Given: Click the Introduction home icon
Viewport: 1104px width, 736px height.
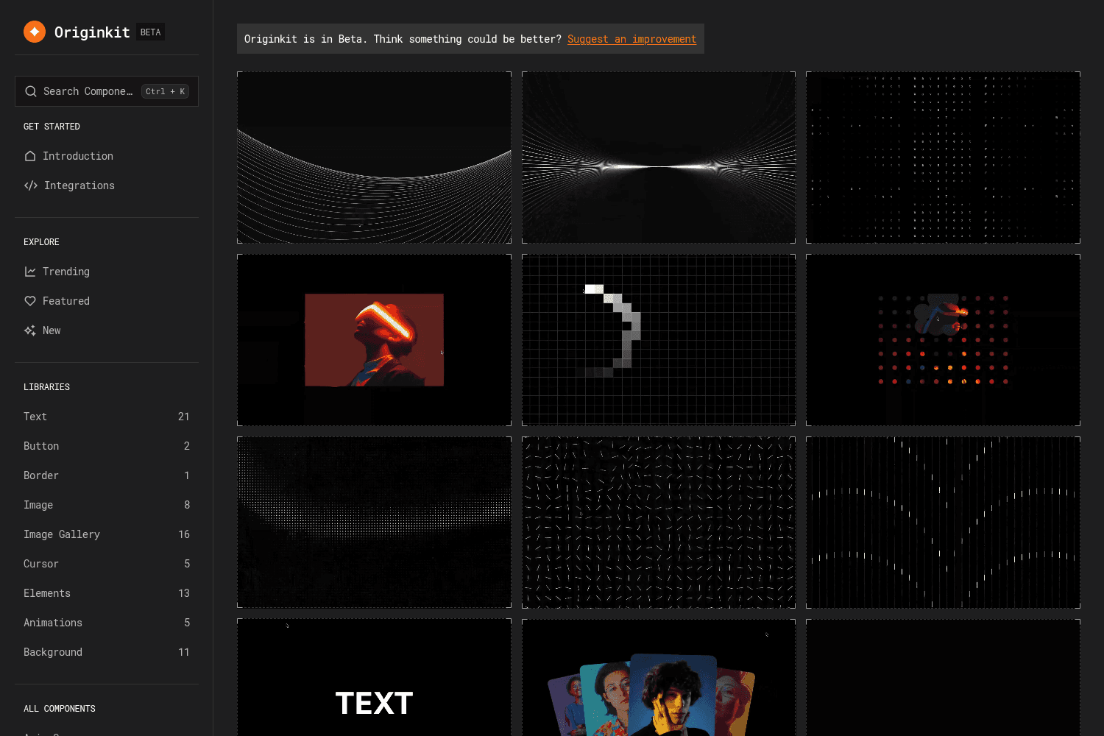Looking at the screenshot, I should pyautogui.click(x=30, y=156).
